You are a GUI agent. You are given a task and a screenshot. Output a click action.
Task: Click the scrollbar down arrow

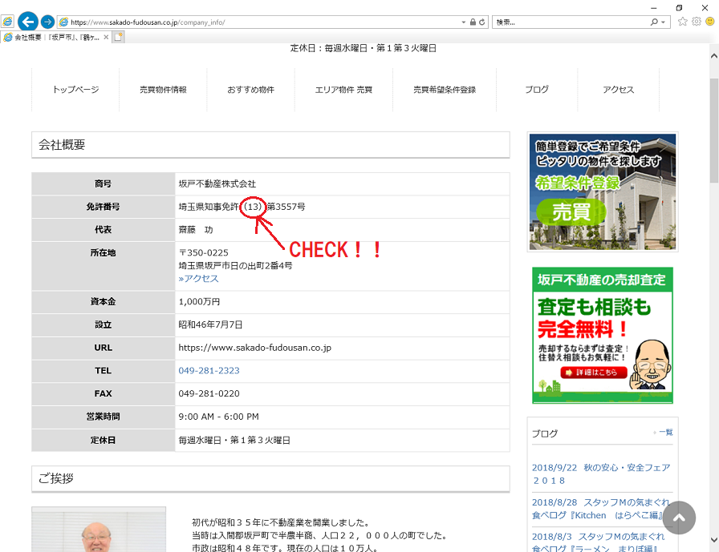(714, 540)
